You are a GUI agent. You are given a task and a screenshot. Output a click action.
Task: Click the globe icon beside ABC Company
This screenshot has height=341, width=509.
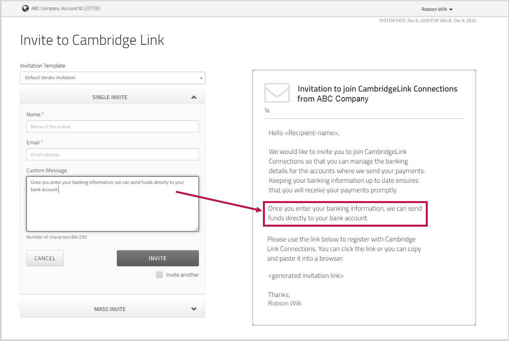pos(25,8)
